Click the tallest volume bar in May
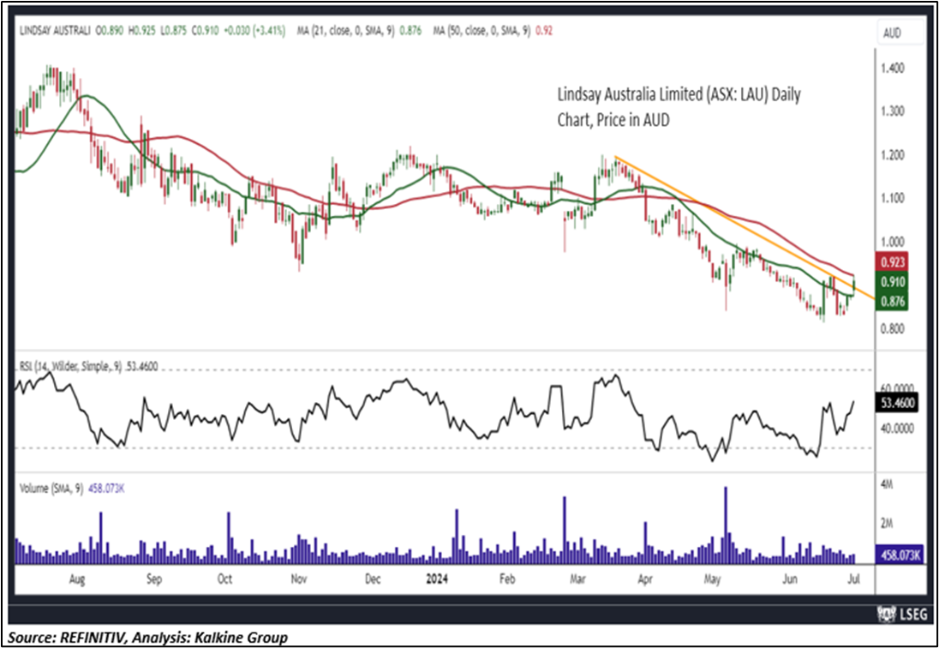 (x=726, y=525)
